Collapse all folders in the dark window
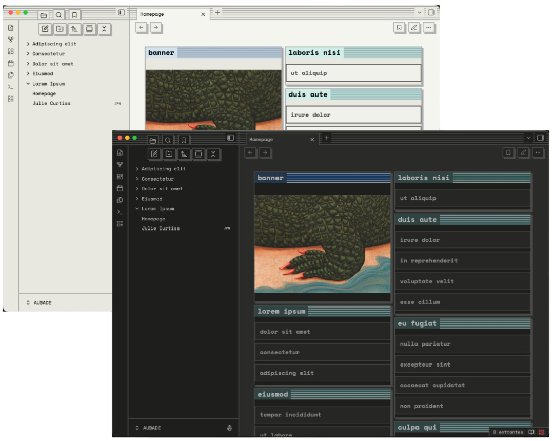554x441 pixels. (213, 154)
